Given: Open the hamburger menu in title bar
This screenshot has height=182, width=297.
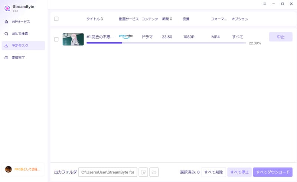Looking at the screenshot, I should pos(265,4).
